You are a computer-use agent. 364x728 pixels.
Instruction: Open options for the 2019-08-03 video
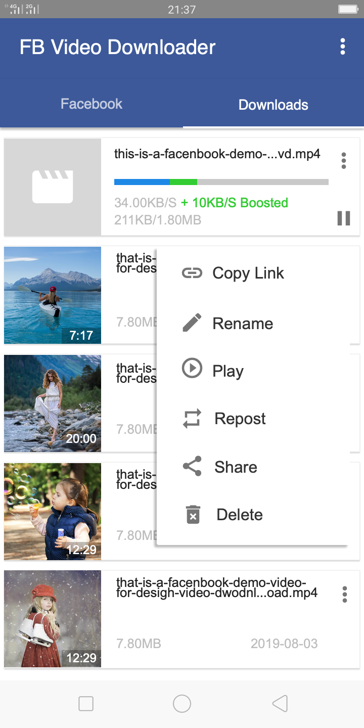tap(345, 595)
